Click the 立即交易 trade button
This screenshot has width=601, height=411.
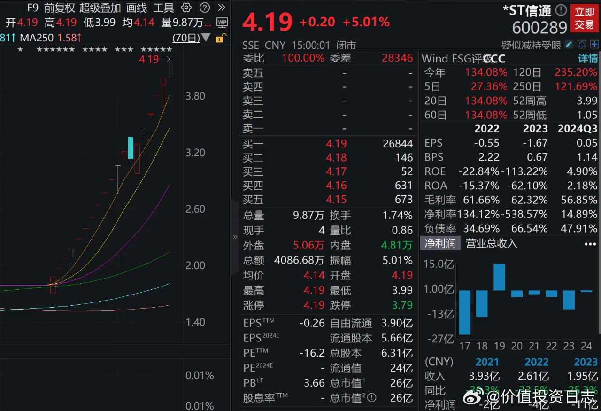pyautogui.click(x=584, y=18)
